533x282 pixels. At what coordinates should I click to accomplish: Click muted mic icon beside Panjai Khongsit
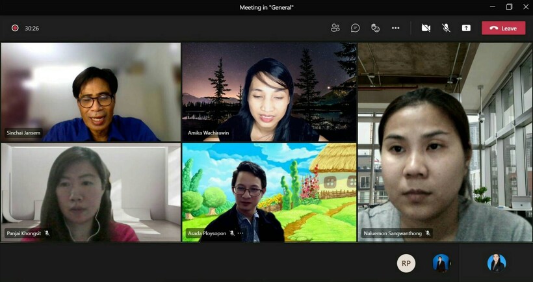tap(47, 233)
